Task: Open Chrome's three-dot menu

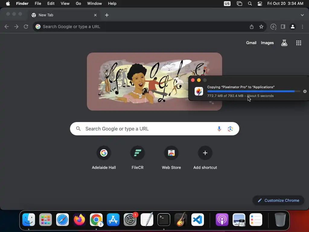Action: (302, 27)
